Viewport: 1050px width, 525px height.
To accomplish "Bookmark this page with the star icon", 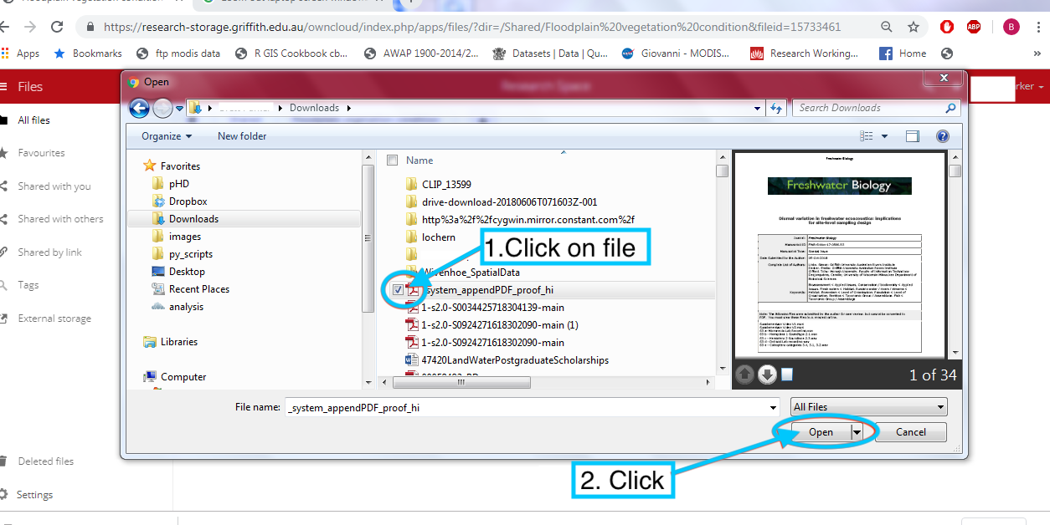I will click(914, 27).
